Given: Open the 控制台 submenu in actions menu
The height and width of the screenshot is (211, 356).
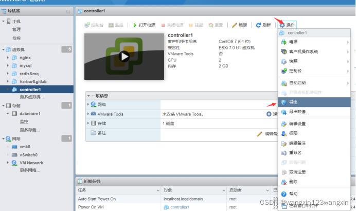Looking at the screenshot, I should coord(314,71).
